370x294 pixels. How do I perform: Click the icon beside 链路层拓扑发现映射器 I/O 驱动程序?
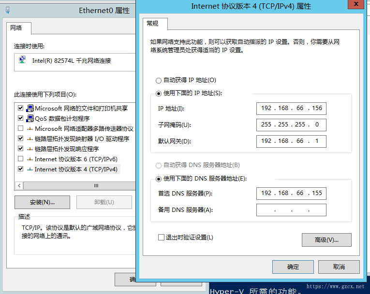point(30,139)
